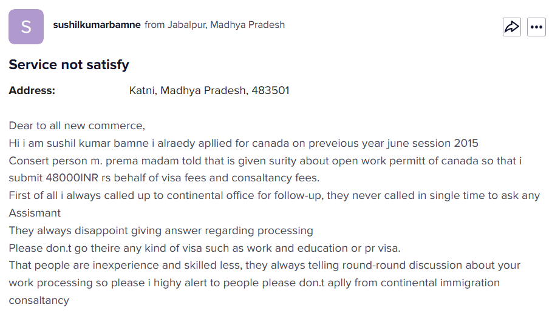The height and width of the screenshot is (316, 552).
Task: Click the 'Consert person m. prema madam' line
Action: (265, 161)
